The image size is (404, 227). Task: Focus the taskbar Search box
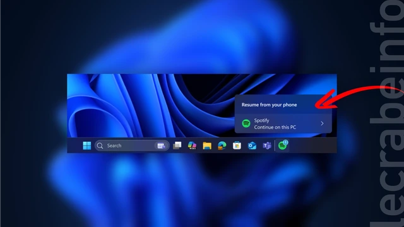click(x=132, y=146)
